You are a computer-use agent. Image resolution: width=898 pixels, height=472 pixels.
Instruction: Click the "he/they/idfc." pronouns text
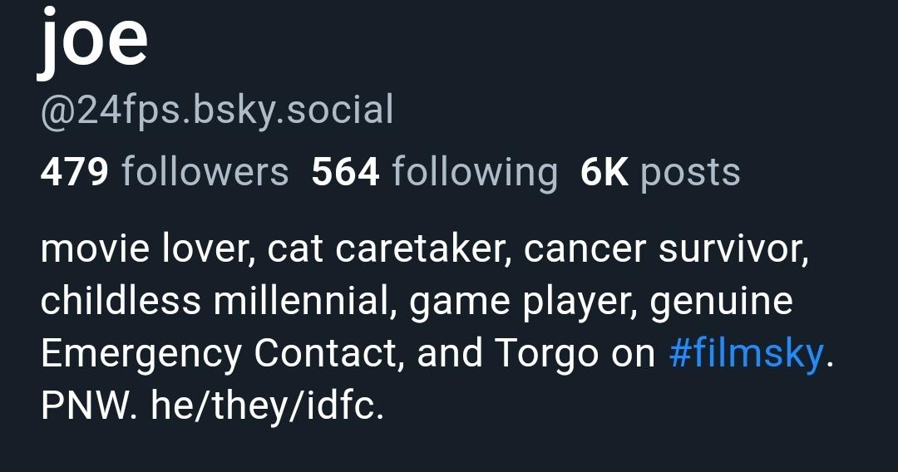(268, 406)
